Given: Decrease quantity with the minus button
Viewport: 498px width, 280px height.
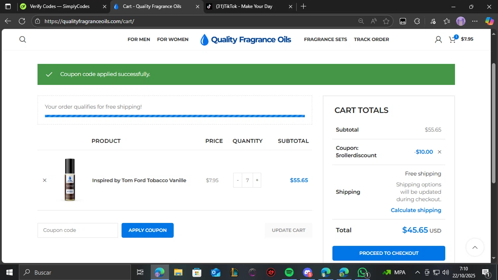Looking at the screenshot, I should pyautogui.click(x=238, y=180).
